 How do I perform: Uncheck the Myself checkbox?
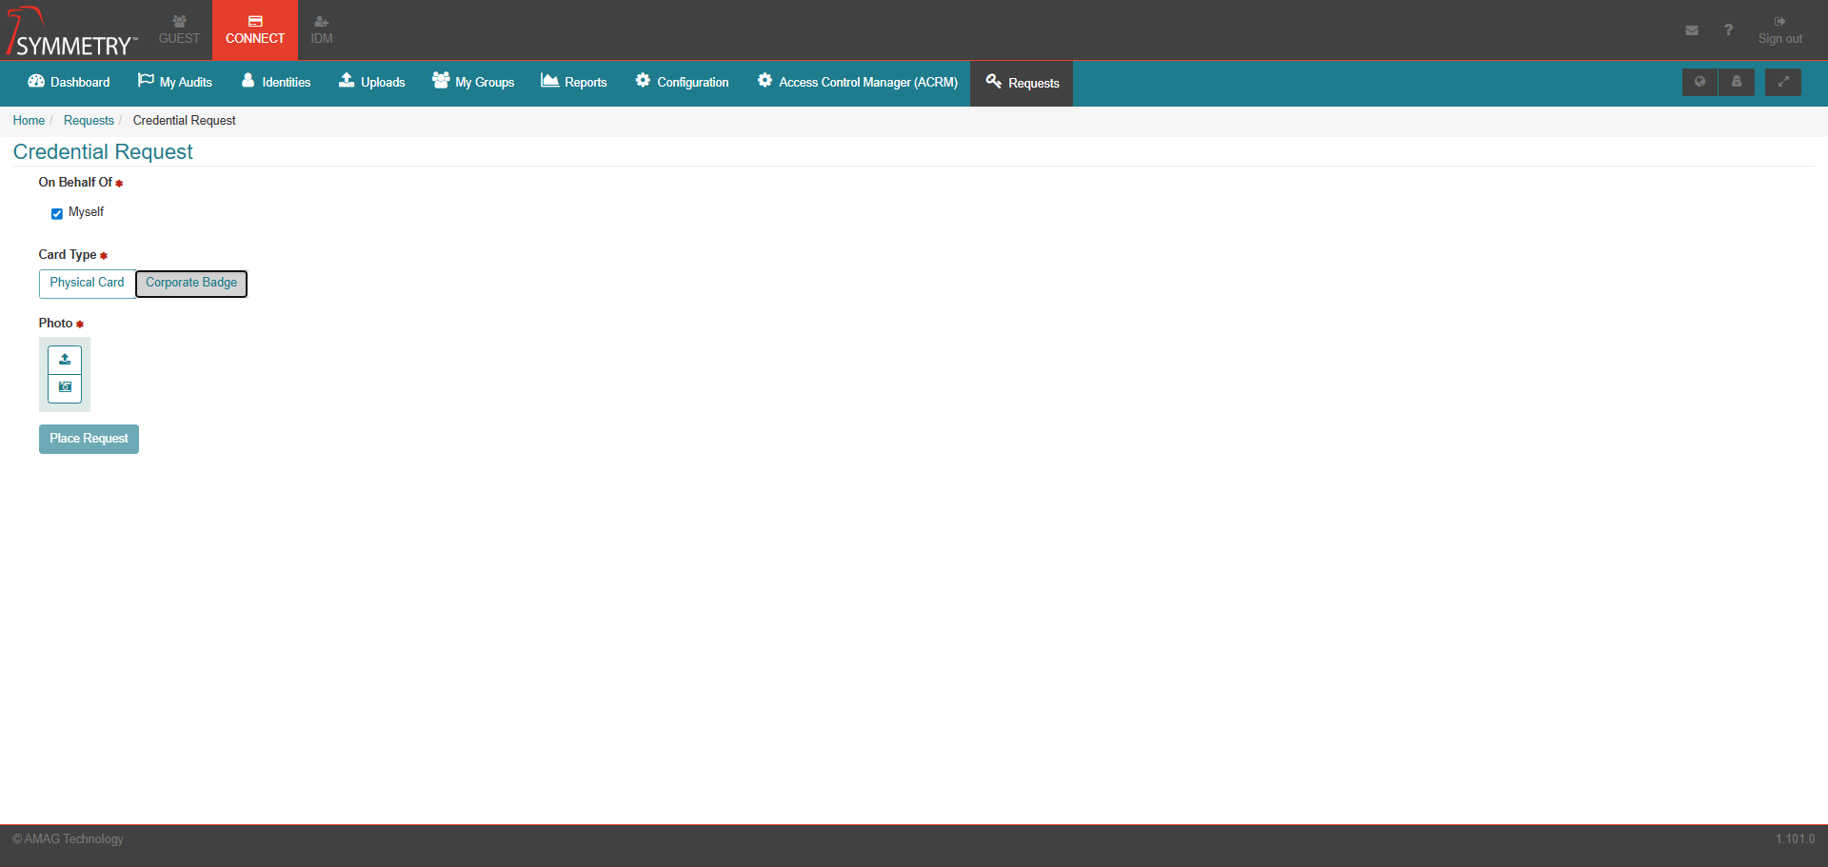pyautogui.click(x=56, y=213)
